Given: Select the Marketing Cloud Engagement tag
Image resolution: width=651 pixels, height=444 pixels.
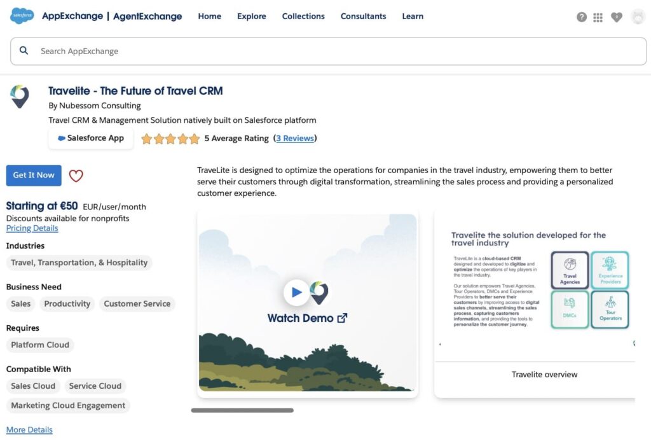Looking at the screenshot, I should (x=68, y=405).
